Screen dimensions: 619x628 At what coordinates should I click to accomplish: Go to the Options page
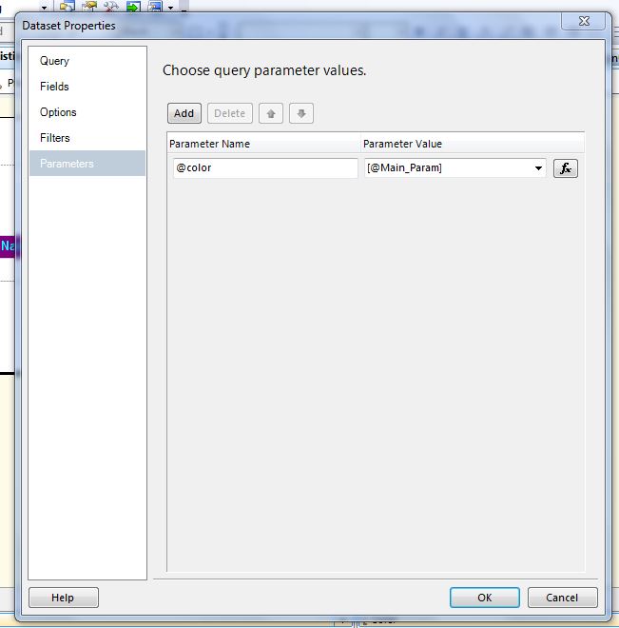58,112
